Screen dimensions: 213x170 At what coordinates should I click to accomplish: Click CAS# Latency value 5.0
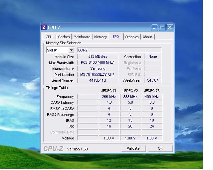point(130,102)
